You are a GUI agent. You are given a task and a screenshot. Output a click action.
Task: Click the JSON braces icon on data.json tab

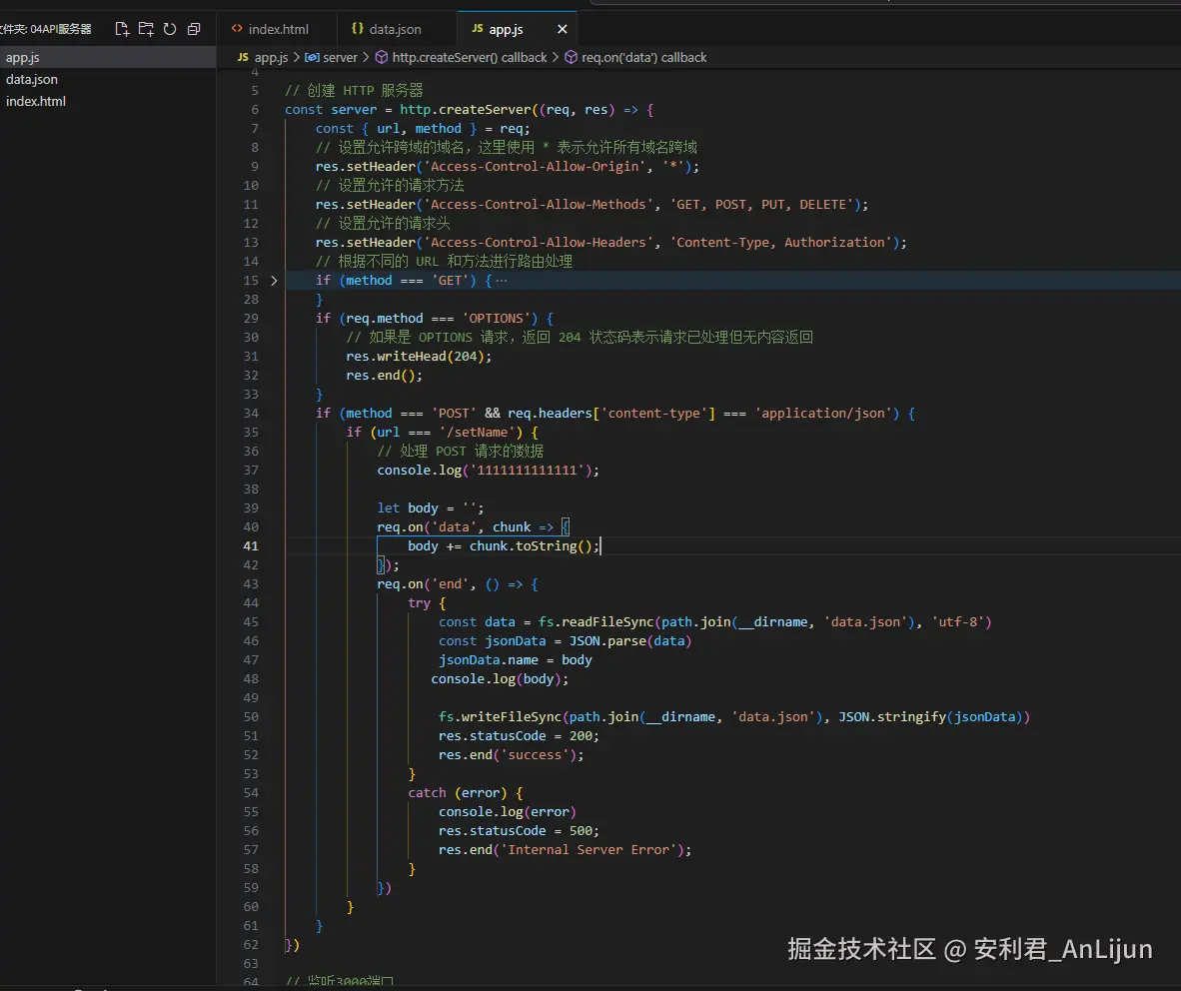click(358, 29)
